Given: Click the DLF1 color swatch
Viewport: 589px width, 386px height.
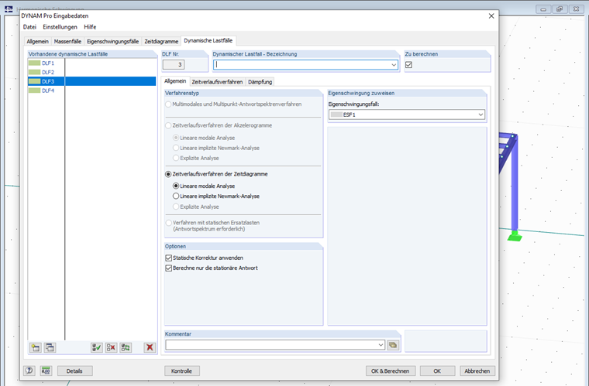Looking at the screenshot, I should pyautogui.click(x=35, y=63).
